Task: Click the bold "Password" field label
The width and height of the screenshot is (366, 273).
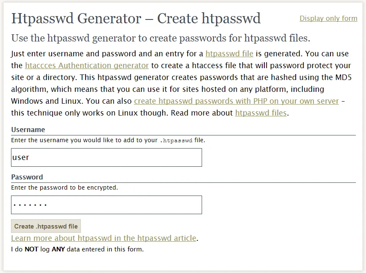Action: pos(27,177)
